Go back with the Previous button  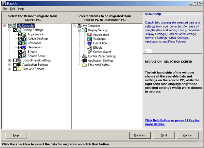(x=140, y=135)
